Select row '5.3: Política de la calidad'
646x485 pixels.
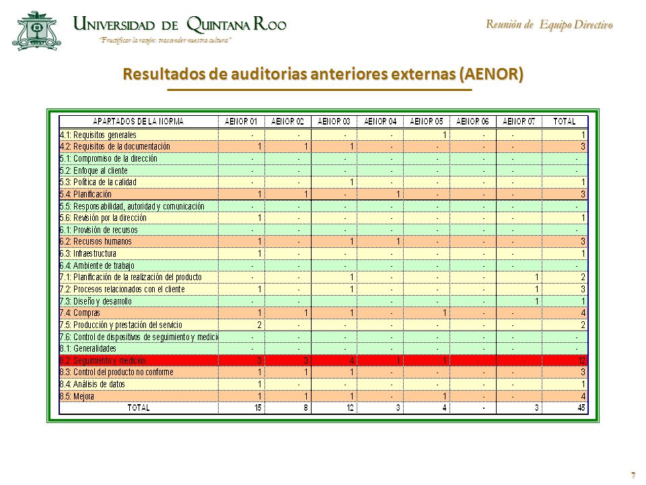(324, 183)
